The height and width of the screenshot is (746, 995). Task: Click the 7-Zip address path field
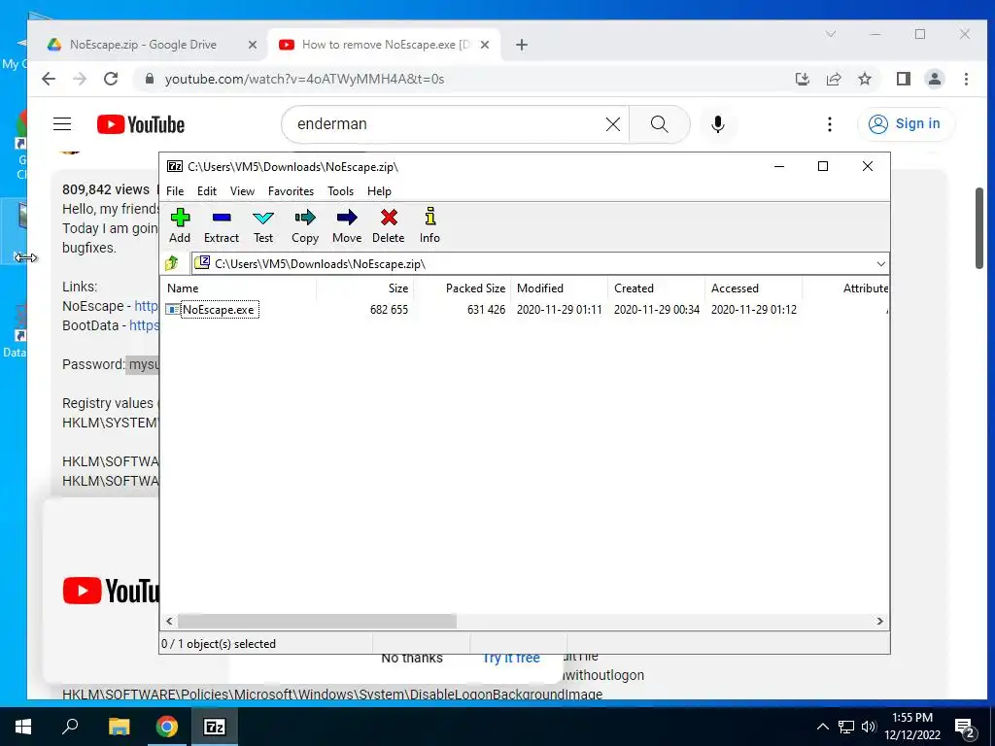click(x=539, y=264)
